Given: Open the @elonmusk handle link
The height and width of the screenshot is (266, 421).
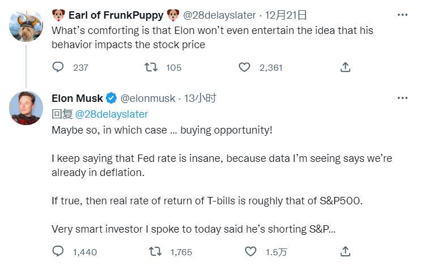Looking at the screenshot, I should 148,98.
